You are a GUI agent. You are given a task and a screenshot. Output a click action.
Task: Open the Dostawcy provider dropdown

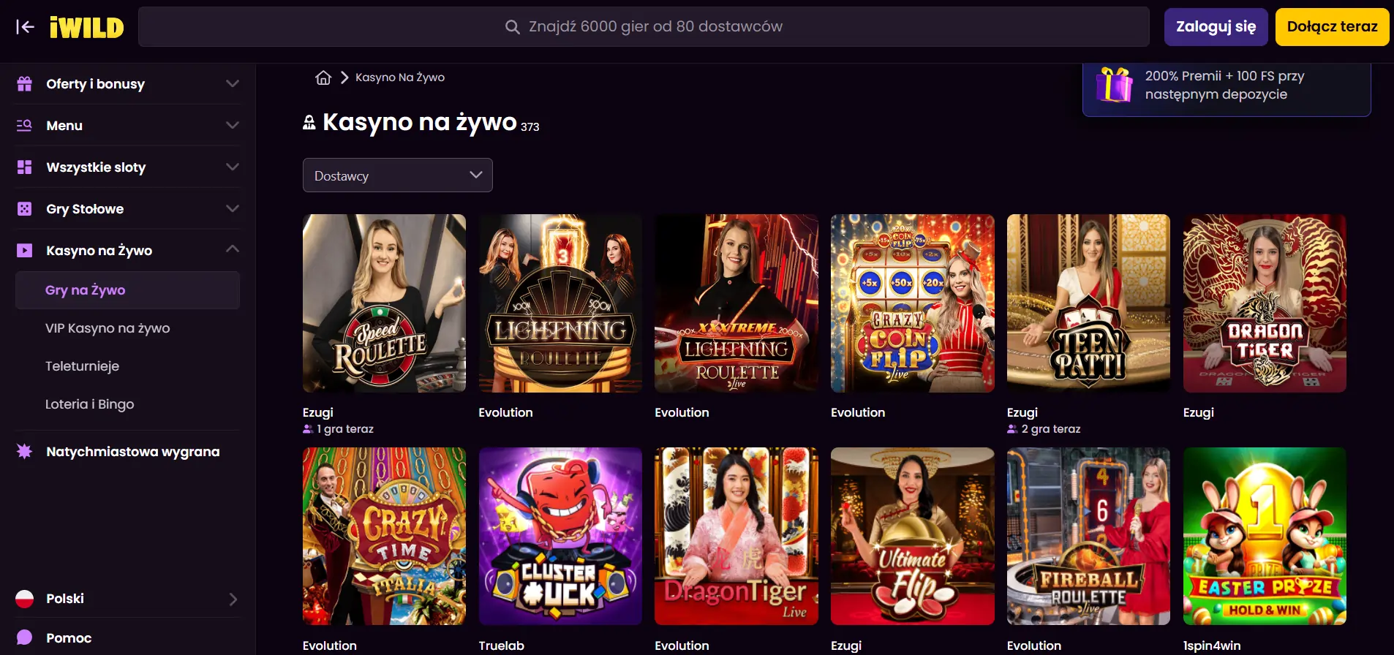pos(397,175)
